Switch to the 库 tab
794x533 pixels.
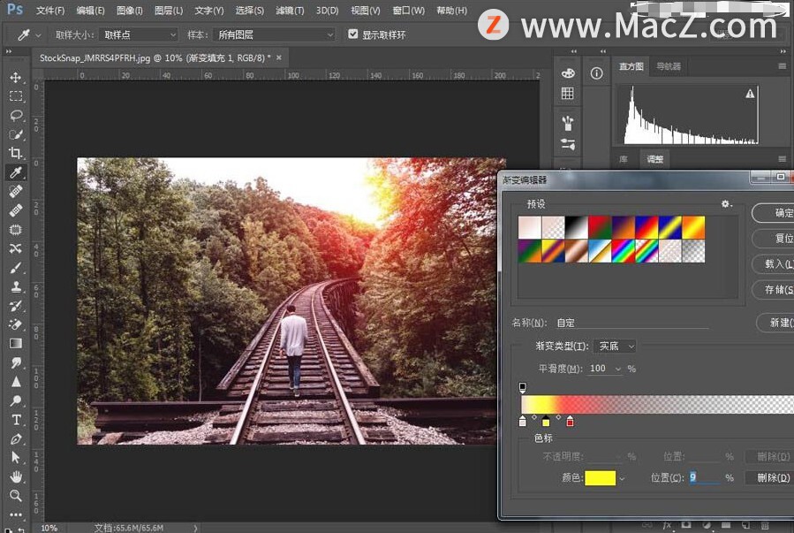click(624, 159)
